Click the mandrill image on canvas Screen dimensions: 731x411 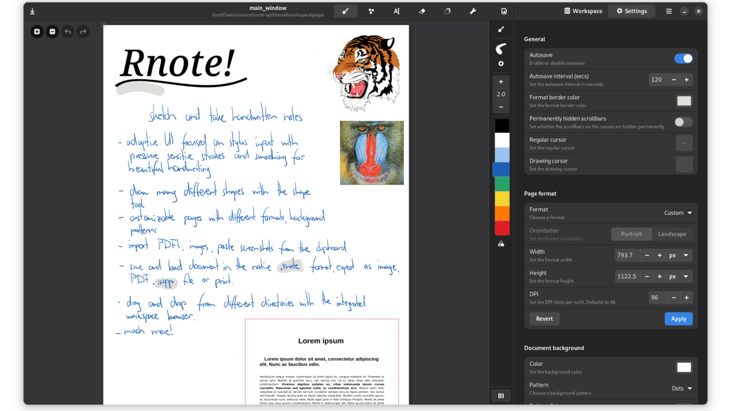click(372, 152)
